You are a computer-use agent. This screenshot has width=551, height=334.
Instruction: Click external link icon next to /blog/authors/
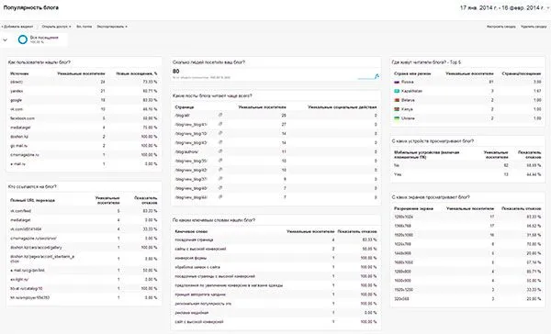coord(220,151)
